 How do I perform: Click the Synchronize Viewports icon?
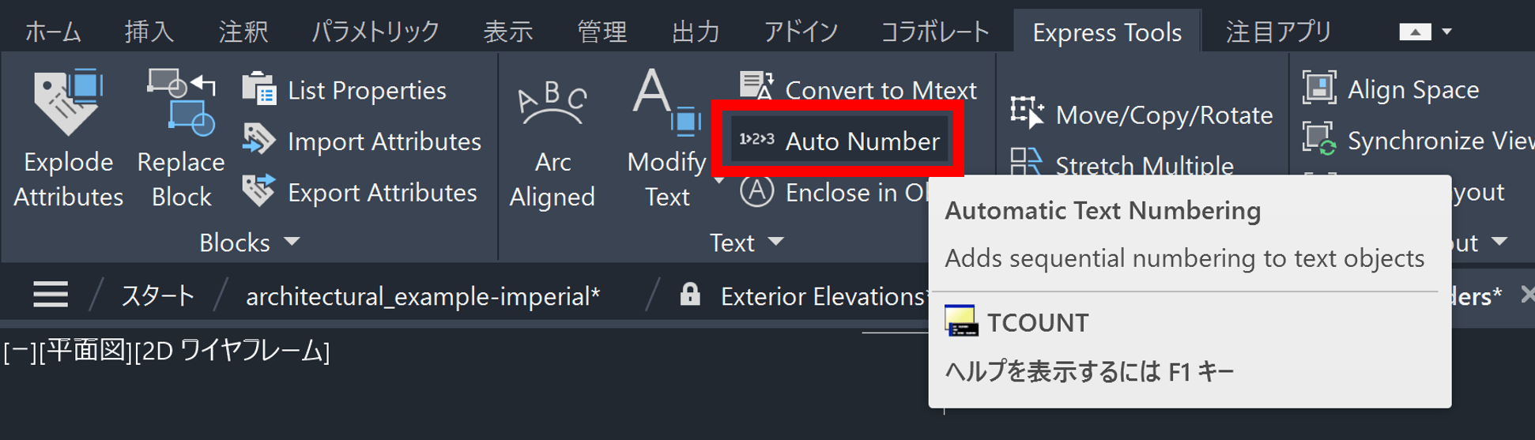1320,140
